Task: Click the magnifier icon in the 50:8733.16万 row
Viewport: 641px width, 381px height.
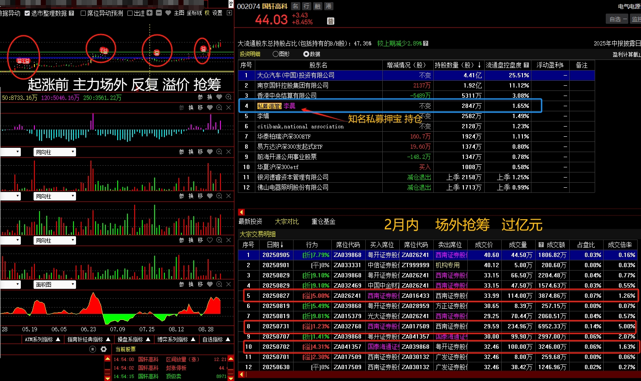Action: (x=229, y=97)
